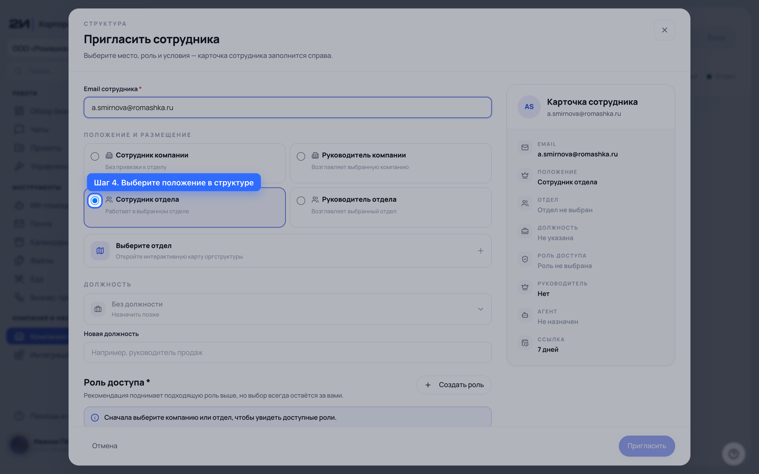Click the briefcase icon in position dropdown
The width and height of the screenshot is (759, 474).
click(98, 309)
